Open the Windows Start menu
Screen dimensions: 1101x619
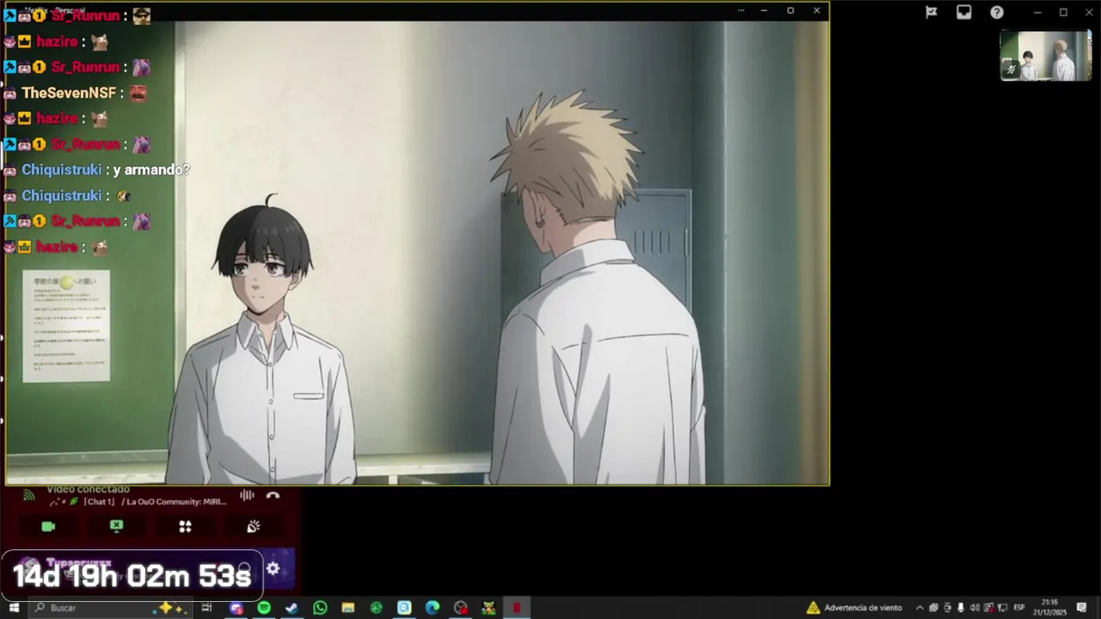pyautogui.click(x=14, y=608)
